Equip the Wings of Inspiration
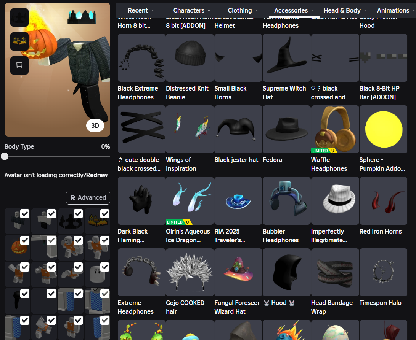Viewport: 416px width, 340px height. click(190, 129)
